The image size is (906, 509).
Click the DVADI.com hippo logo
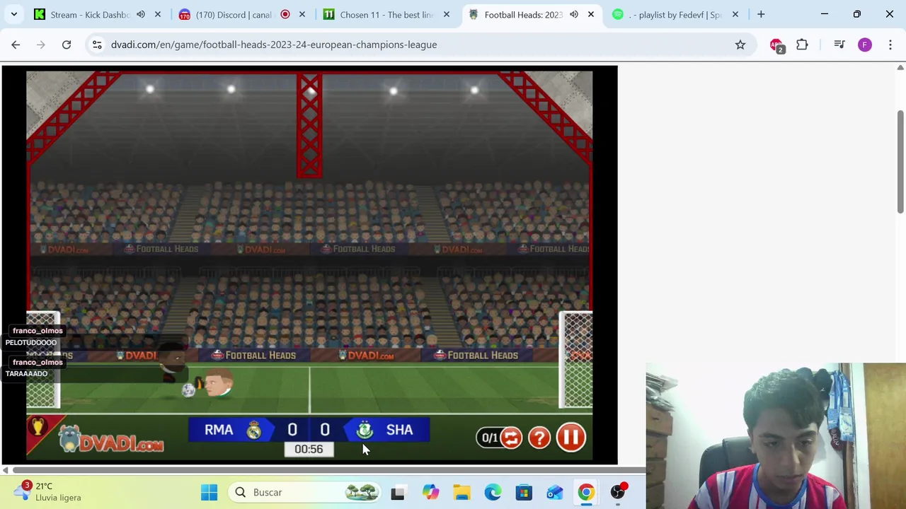coord(111,439)
